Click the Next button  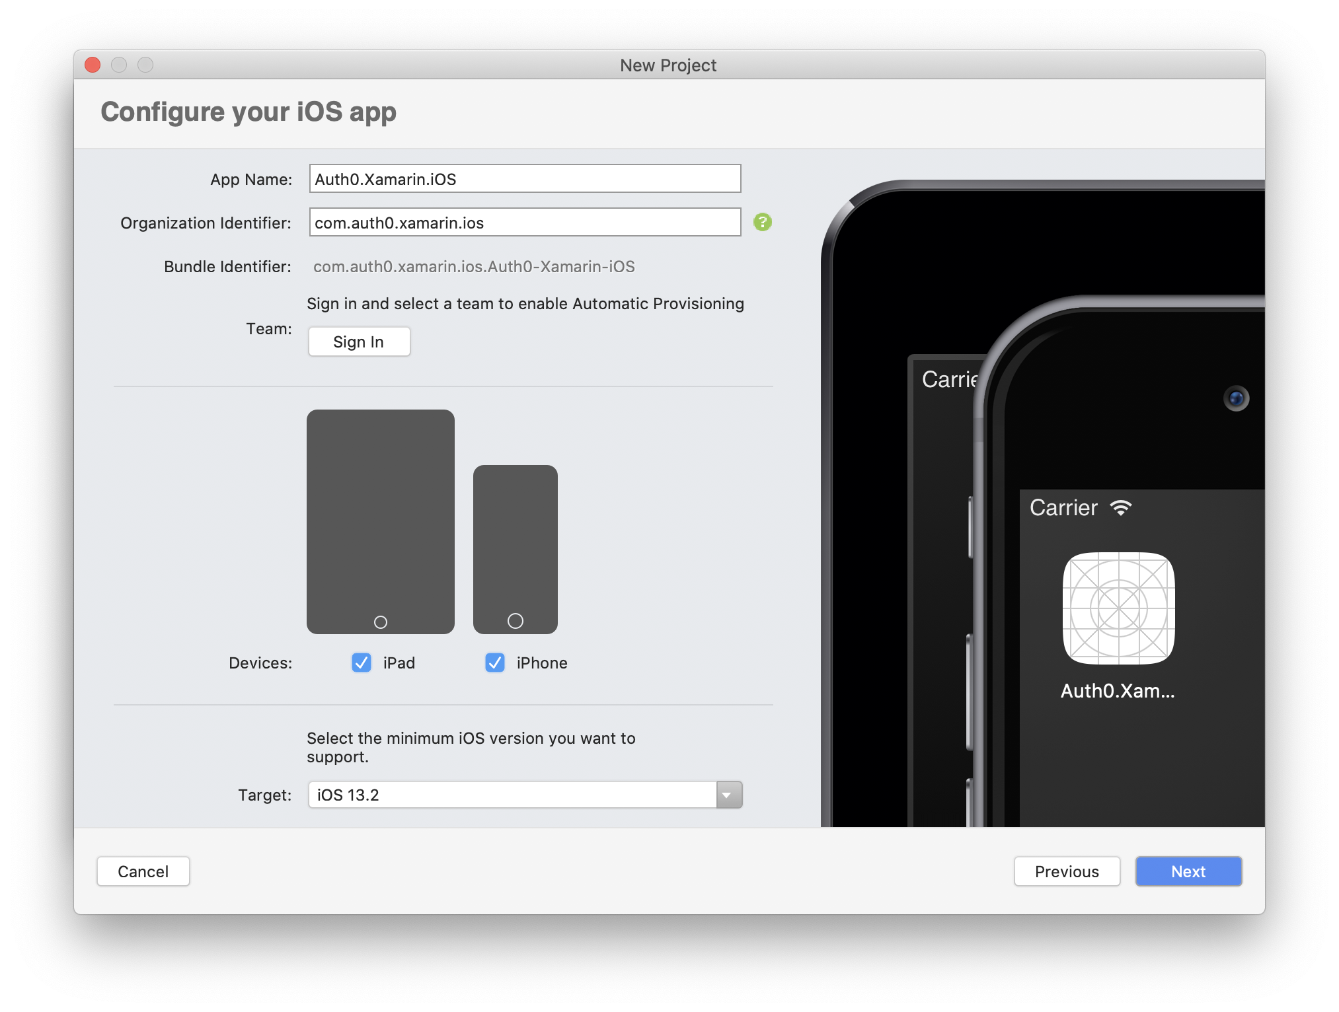tap(1188, 871)
